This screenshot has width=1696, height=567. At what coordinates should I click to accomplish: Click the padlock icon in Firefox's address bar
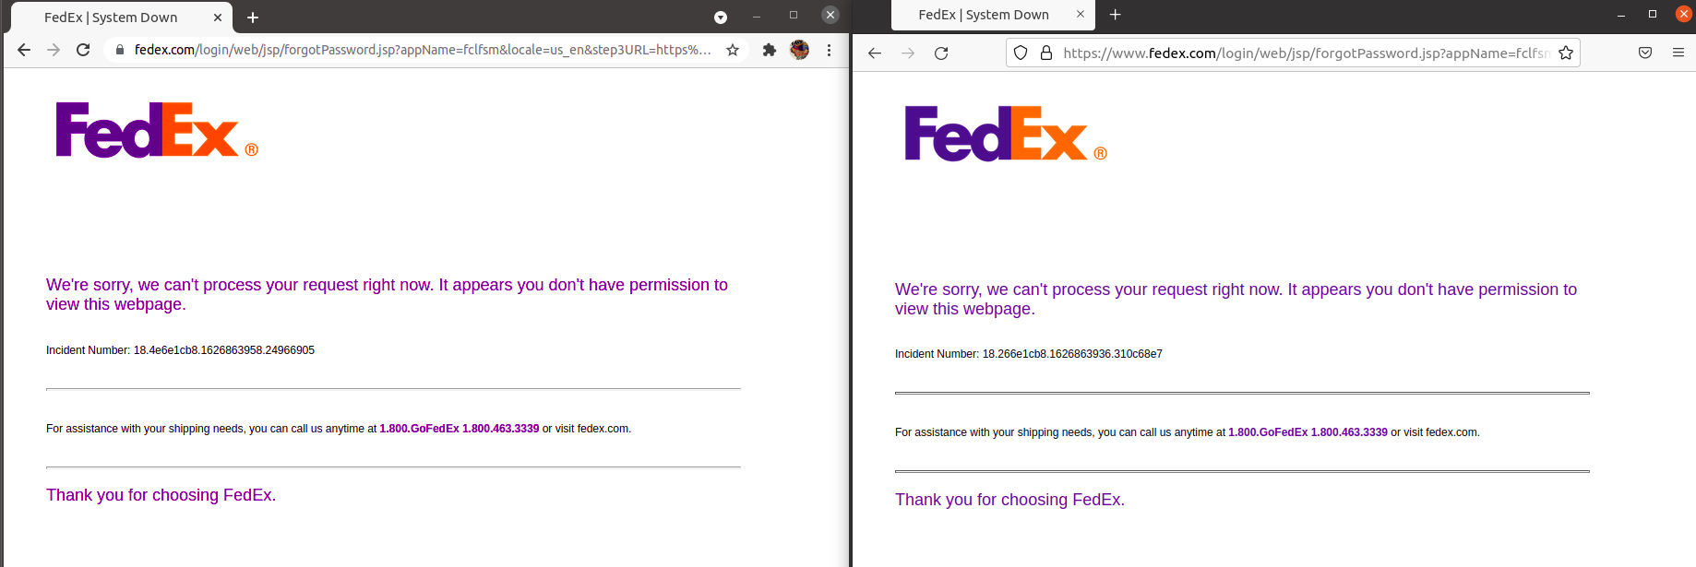tap(1045, 53)
